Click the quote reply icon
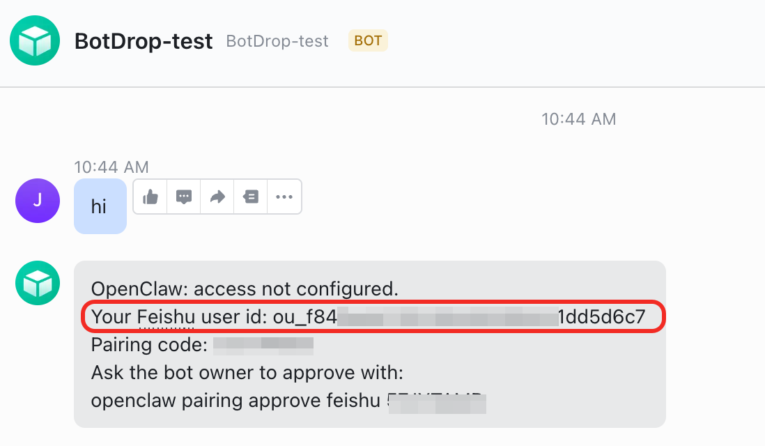The width and height of the screenshot is (765, 446). coord(250,197)
